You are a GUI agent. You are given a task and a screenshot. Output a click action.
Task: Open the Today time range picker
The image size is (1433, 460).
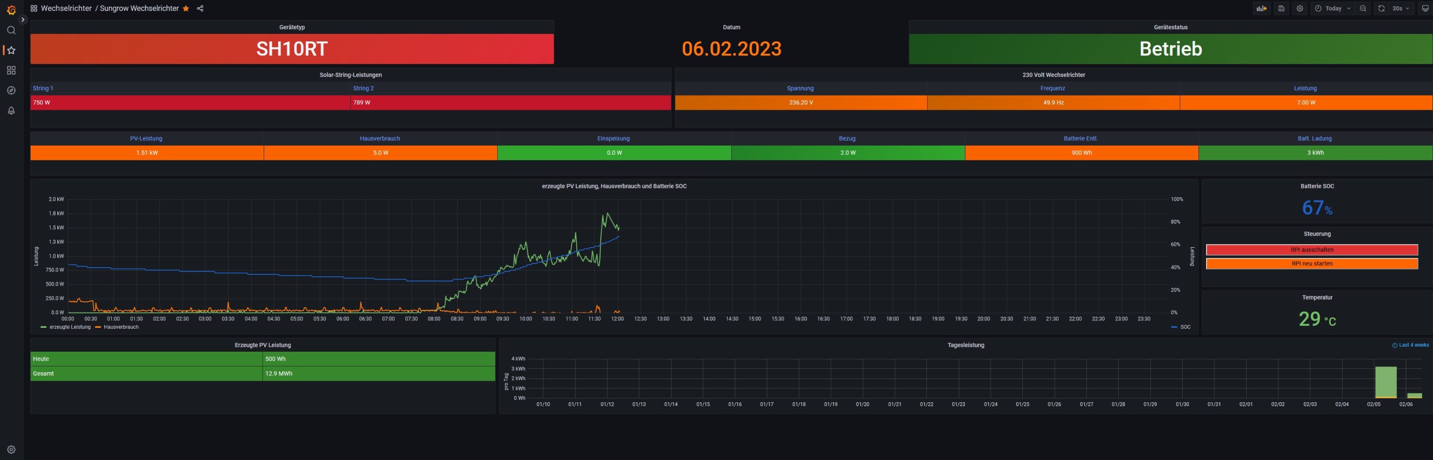(x=1333, y=8)
